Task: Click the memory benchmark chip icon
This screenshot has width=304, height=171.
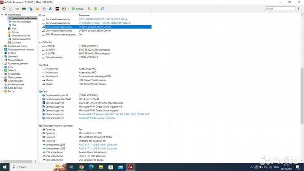Action: 24,9
